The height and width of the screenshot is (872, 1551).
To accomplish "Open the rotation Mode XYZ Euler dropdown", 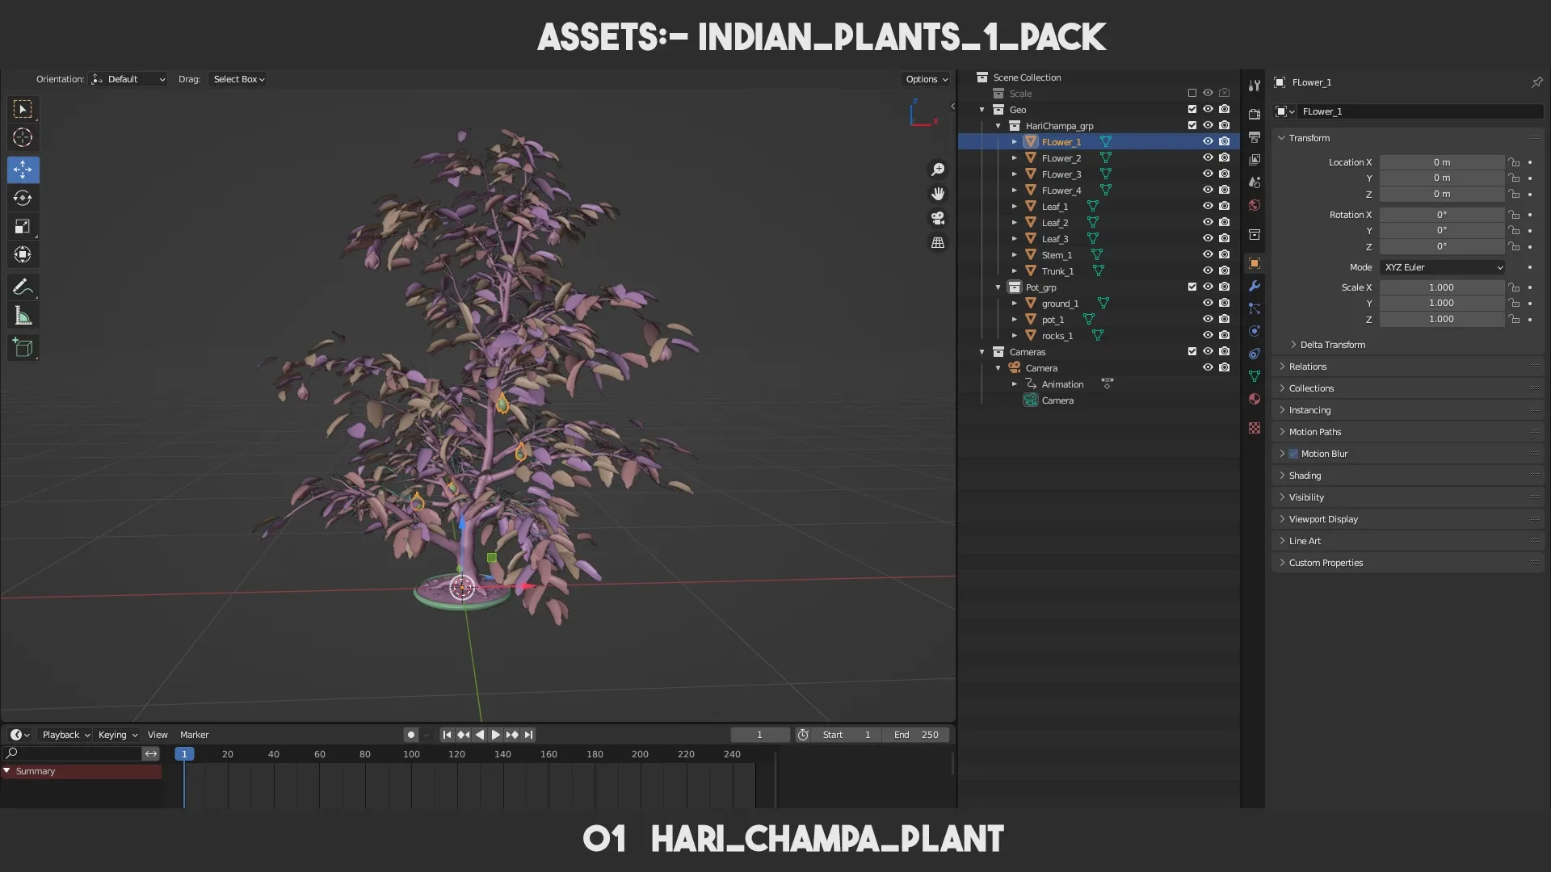I will (x=1443, y=267).
